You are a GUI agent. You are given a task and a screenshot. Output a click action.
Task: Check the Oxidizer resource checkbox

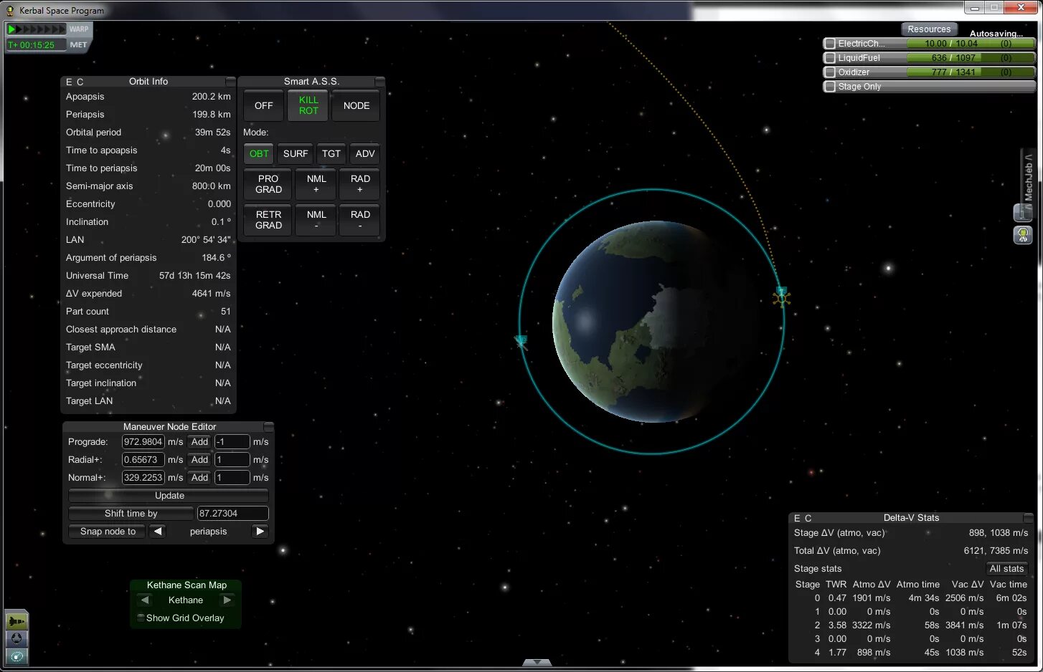(x=830, y=72)
